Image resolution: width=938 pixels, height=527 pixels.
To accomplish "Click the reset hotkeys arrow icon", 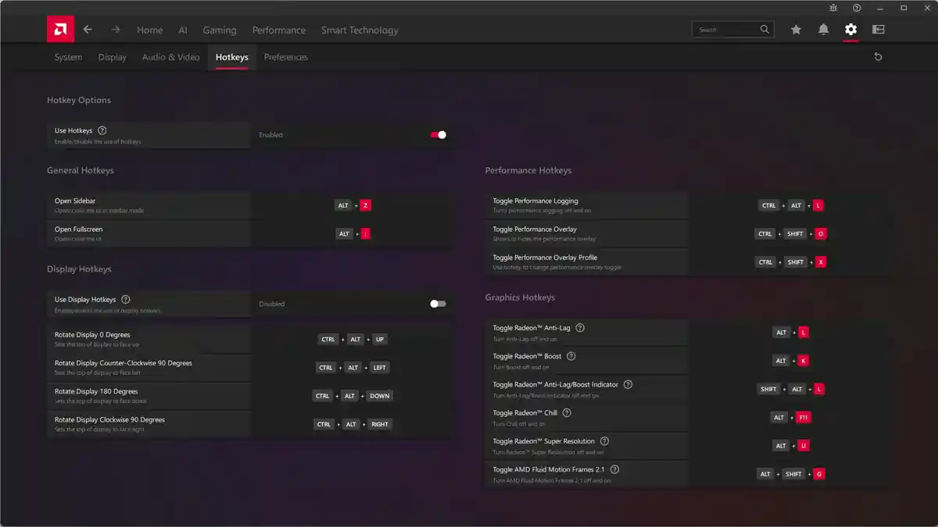I will pos(878,57).
